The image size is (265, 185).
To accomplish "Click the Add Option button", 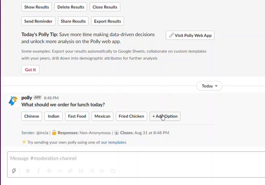I will (165, 116).
